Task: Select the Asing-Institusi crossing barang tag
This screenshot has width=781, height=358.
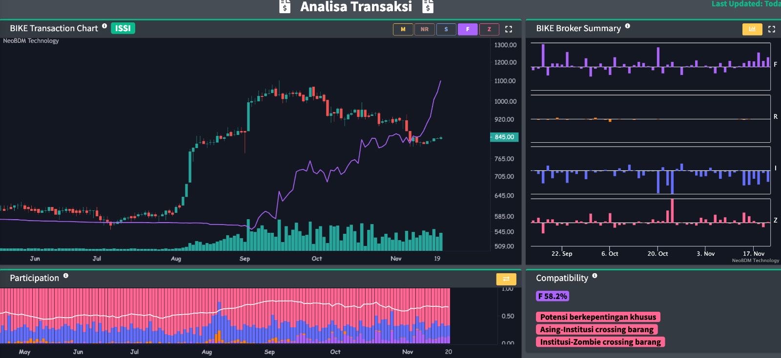Action: coord(597,330)
